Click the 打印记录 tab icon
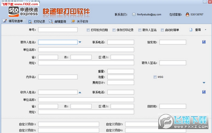Screen dimensions: 212x133 click(x=30, y=21)
